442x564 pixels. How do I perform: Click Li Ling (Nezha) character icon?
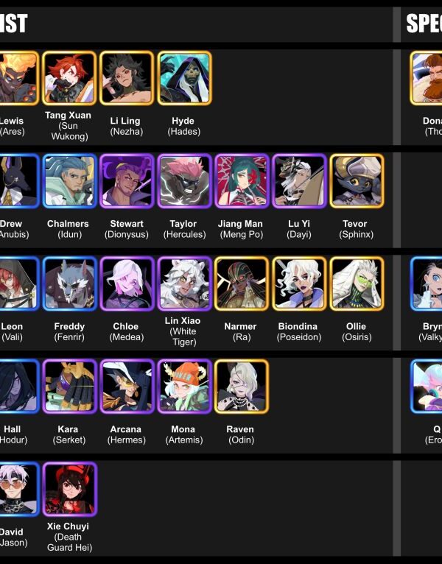tap(127, 78)
